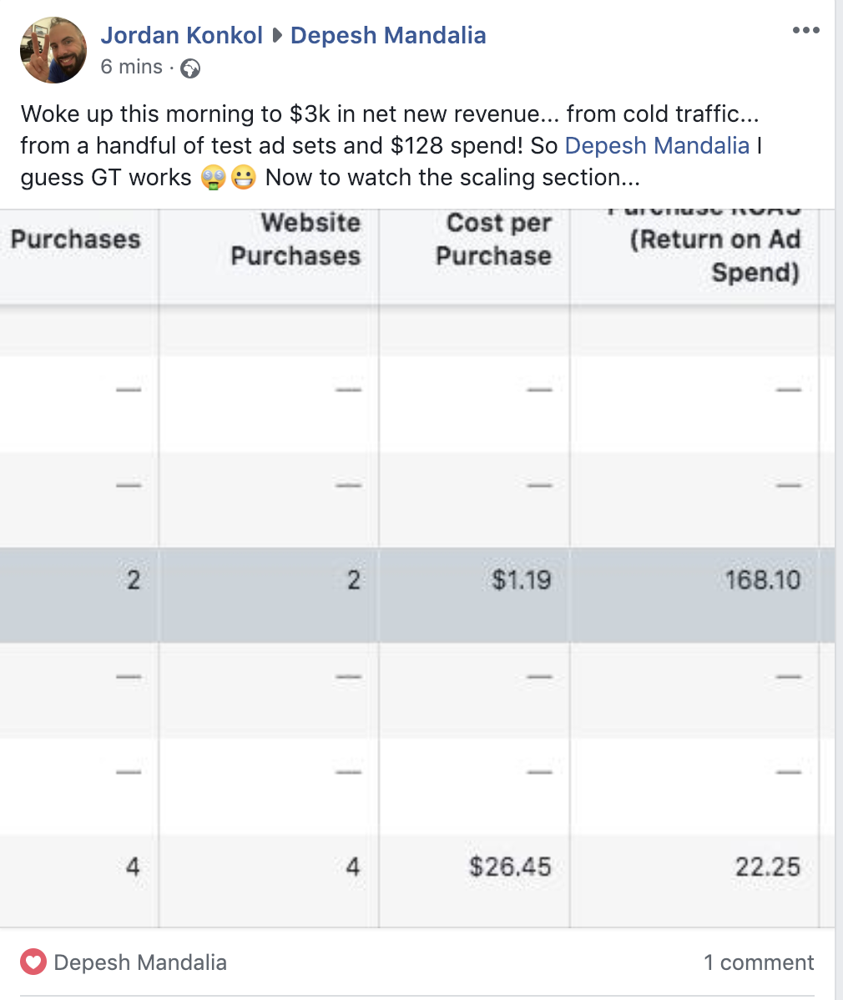Click the $26.45 cost per purchase cell
Screen dimensions: 843x1000
point(509,866)
